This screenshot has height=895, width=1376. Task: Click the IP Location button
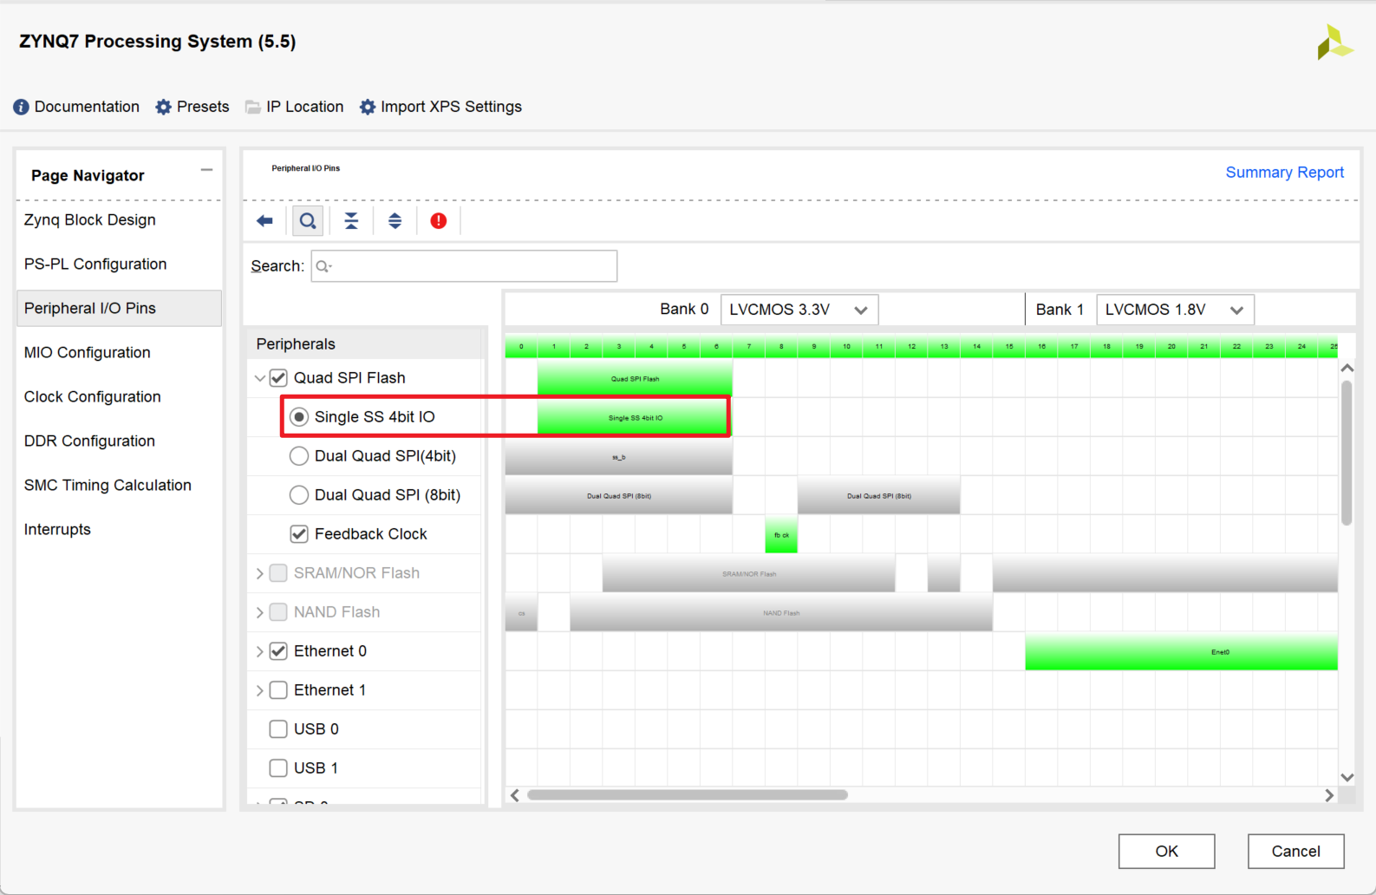click(305, 107)
